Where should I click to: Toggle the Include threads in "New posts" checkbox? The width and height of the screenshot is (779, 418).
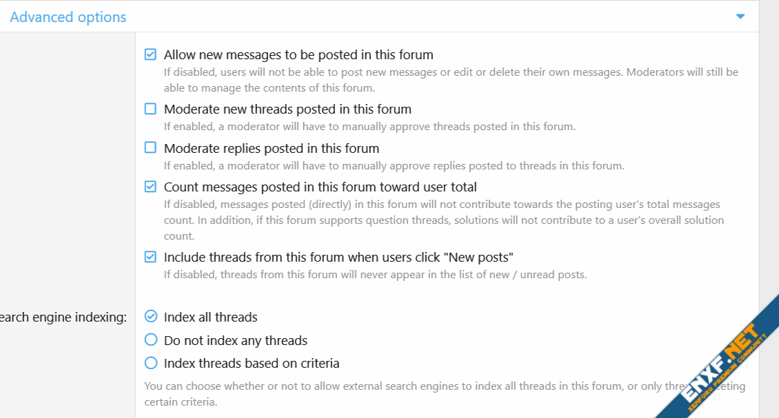tap(150, 257)
